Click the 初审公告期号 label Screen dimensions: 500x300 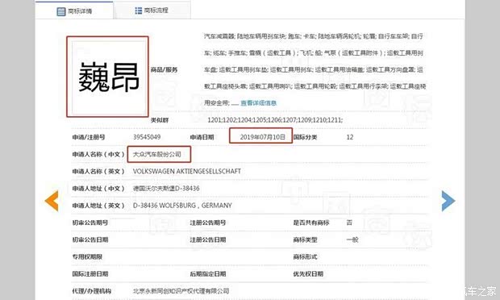[90, 223]
